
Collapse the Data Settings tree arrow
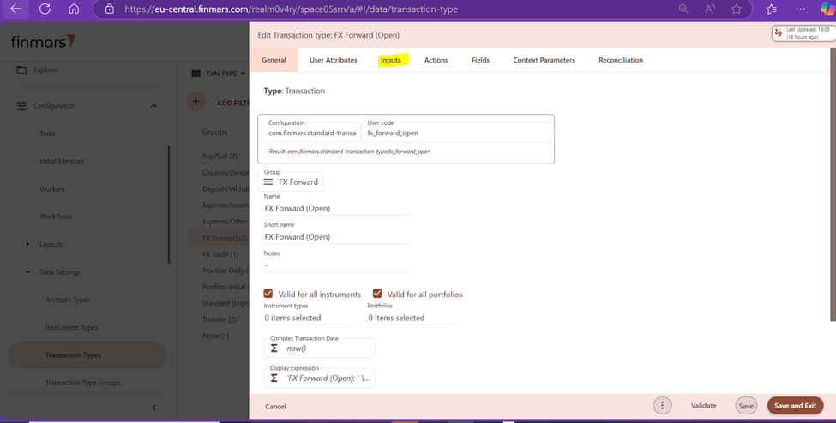(27, 272)
